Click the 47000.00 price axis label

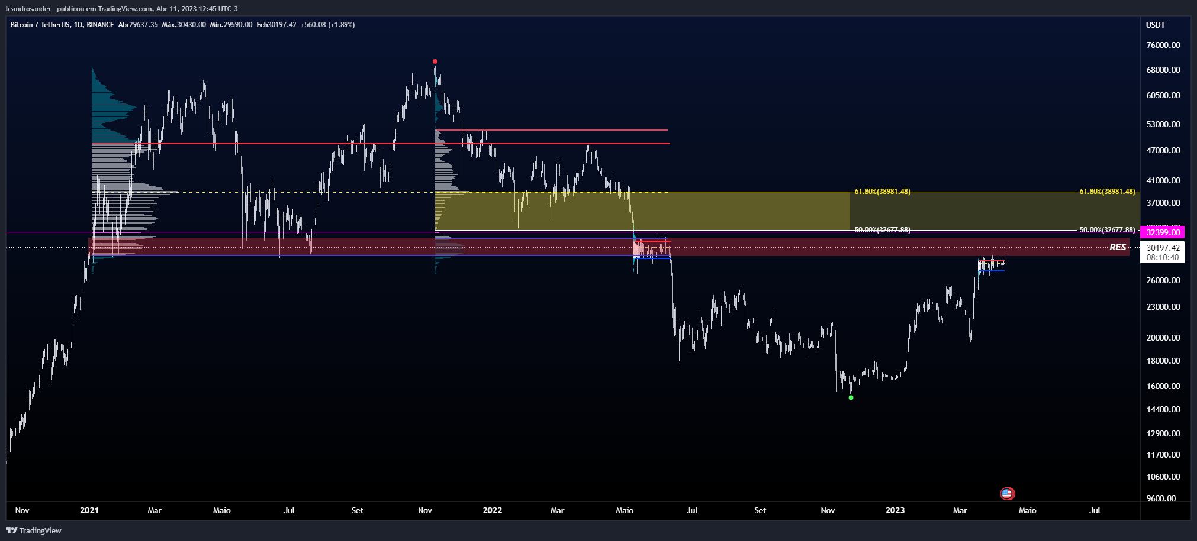coord(1163,150)
